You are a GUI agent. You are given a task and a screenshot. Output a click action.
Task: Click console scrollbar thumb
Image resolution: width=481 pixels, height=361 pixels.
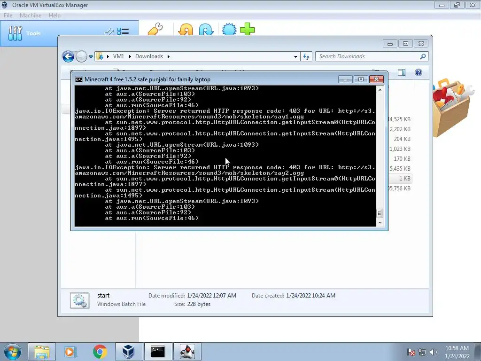click(x=380, y=213)
